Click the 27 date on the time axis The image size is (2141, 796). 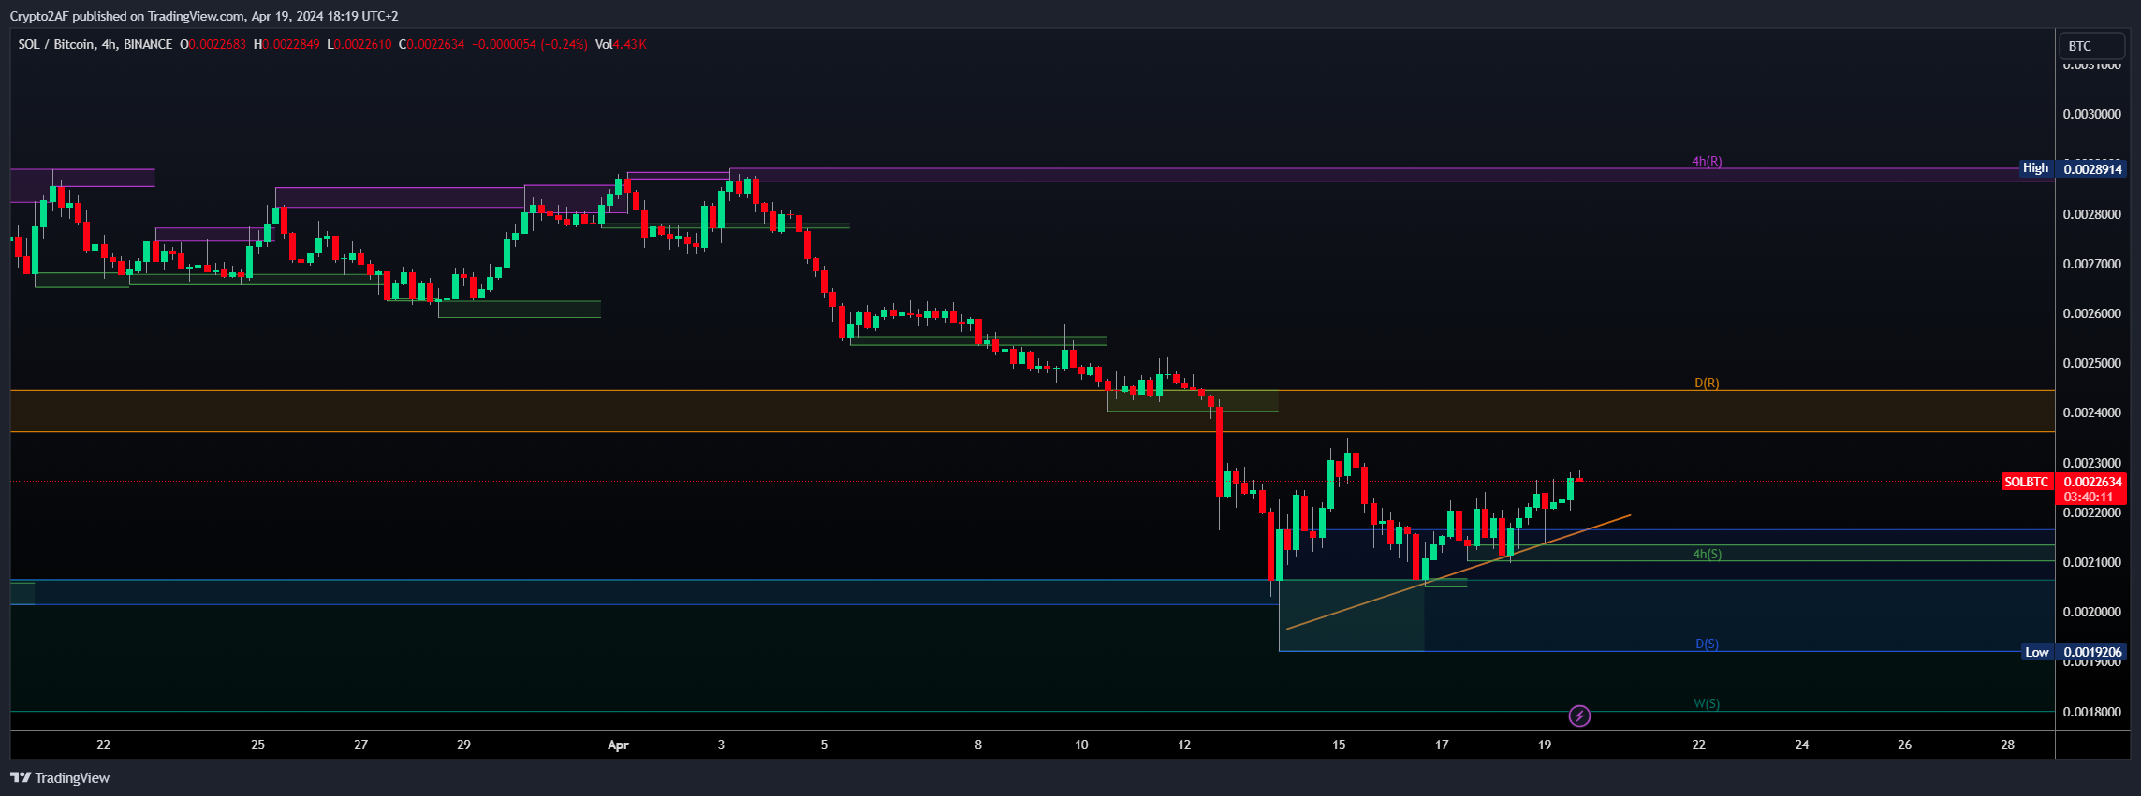360,745
